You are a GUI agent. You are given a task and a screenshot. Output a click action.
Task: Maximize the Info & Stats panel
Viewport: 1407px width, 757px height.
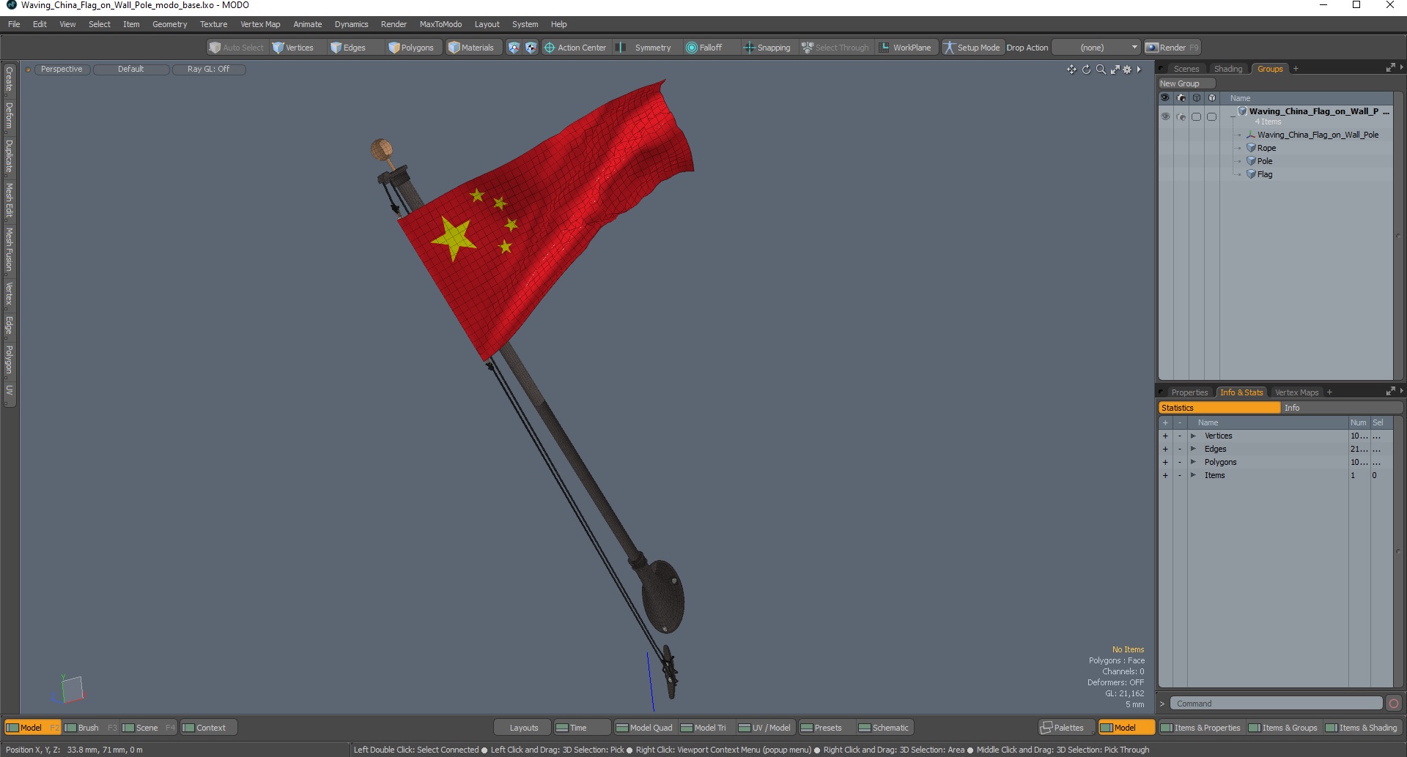tap(1390, 392)
